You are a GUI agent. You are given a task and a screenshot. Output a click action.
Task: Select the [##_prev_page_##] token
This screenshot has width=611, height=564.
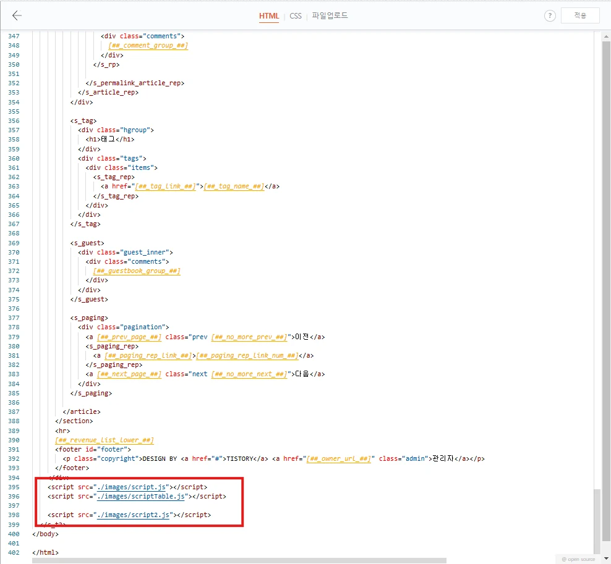(x=129, y=337)
